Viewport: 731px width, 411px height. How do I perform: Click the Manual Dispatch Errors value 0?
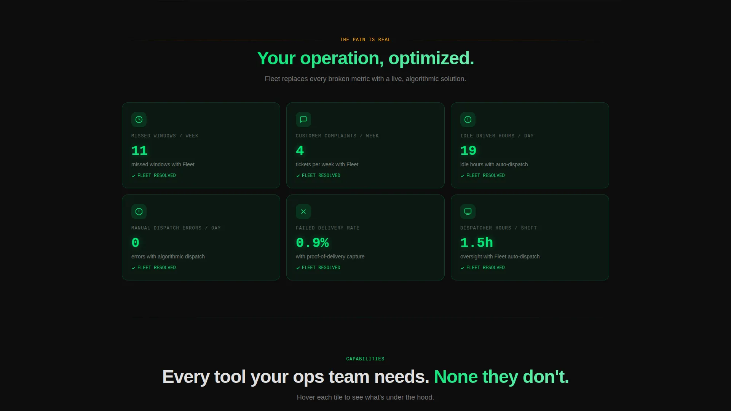[136, 243]
